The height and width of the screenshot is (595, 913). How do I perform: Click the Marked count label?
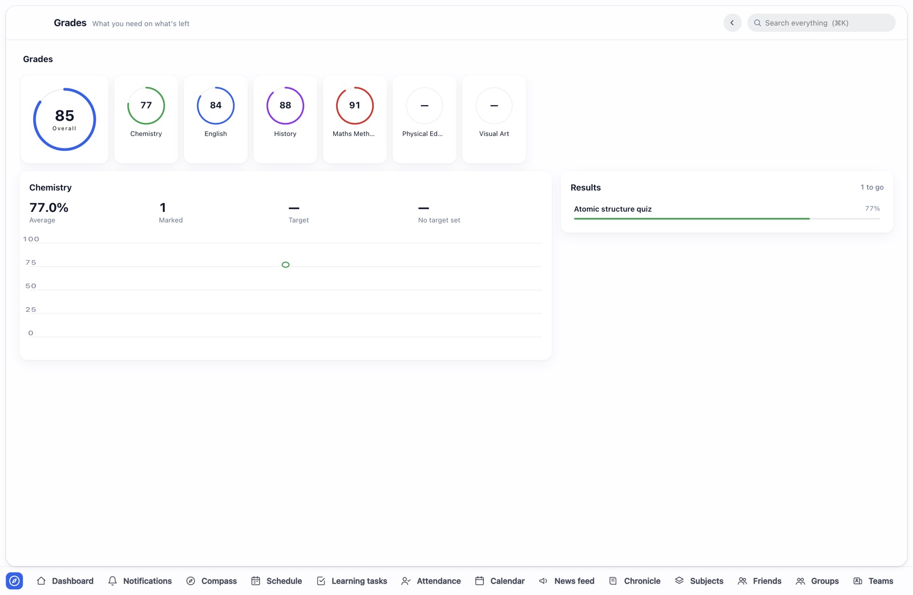tap(171, 220)
